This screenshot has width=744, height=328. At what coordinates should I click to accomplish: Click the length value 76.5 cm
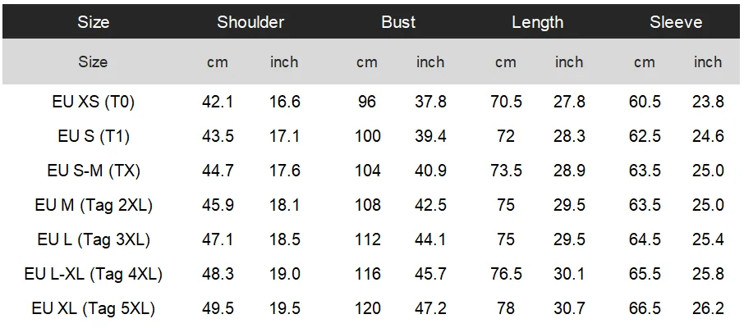point(506,275)
